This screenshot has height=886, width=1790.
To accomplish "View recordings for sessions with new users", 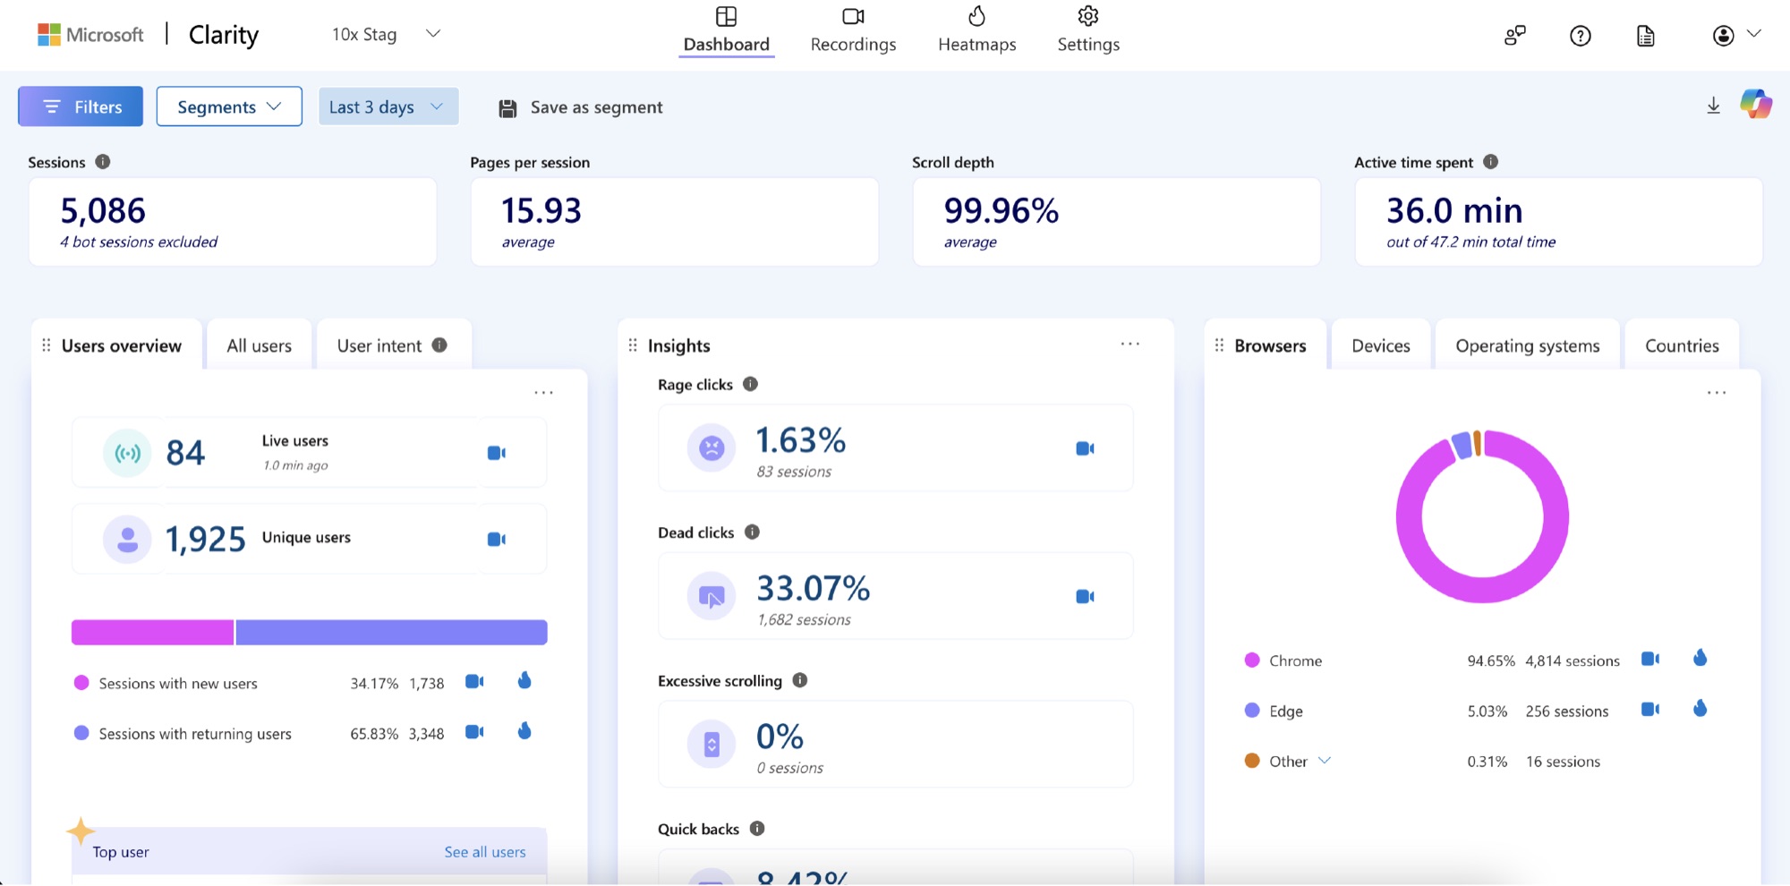I will 474,682.
